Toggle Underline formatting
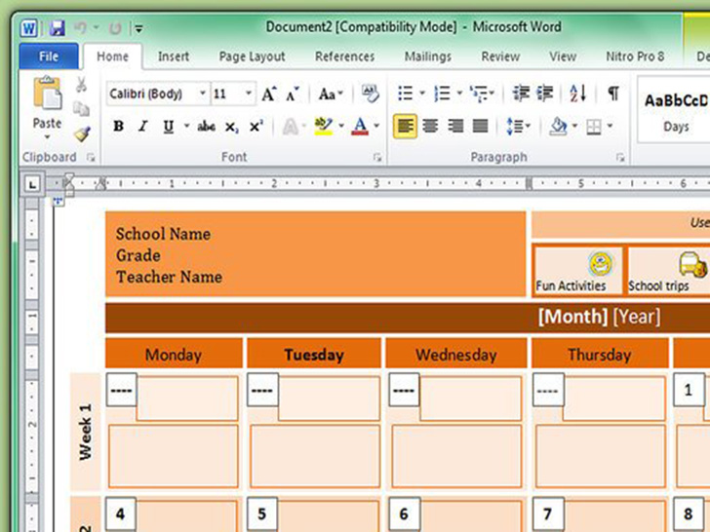710x532 pixels. pyautogui.click(x=169, y=127)
